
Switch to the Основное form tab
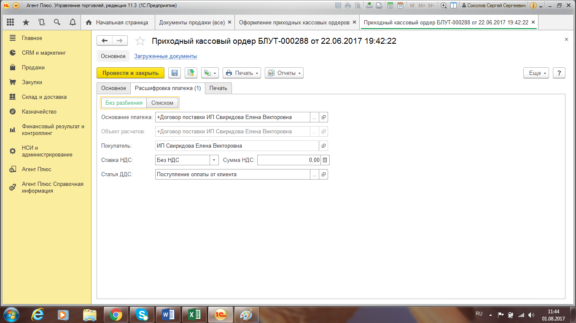point(113,88)
